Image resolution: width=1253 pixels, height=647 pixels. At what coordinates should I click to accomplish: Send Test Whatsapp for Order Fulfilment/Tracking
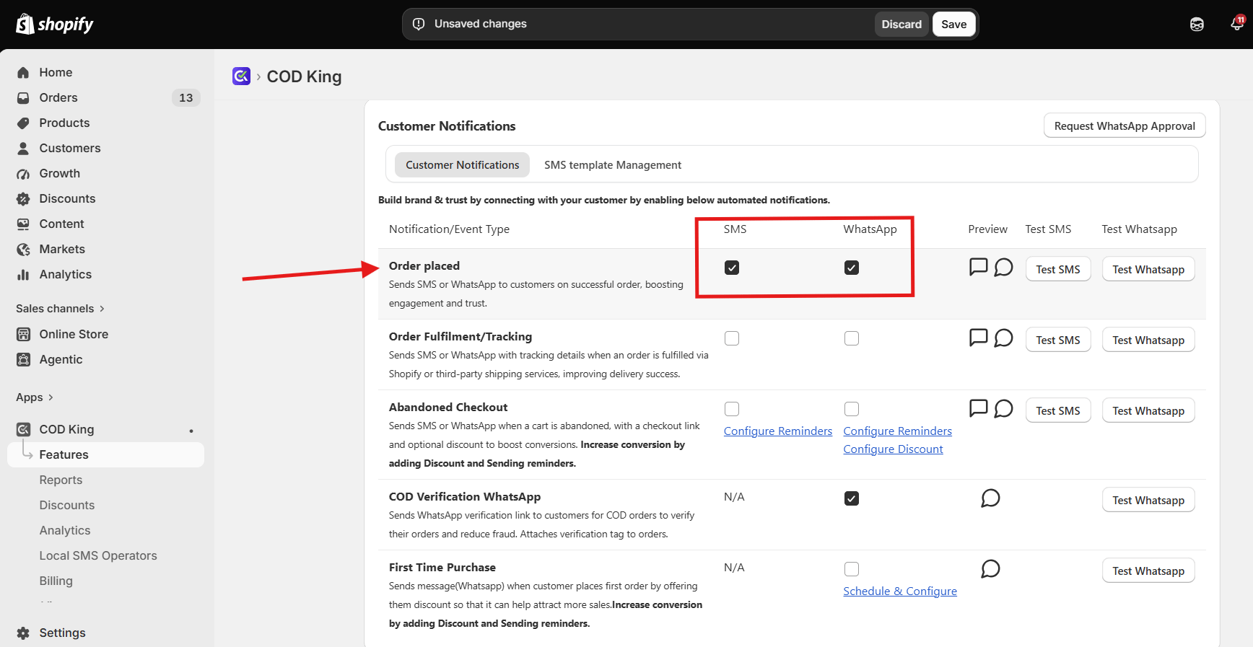coord(1148,340)
